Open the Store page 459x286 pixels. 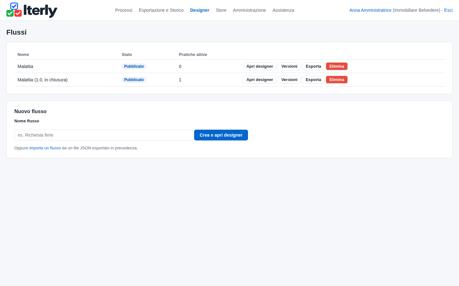(x=221, y=10)
